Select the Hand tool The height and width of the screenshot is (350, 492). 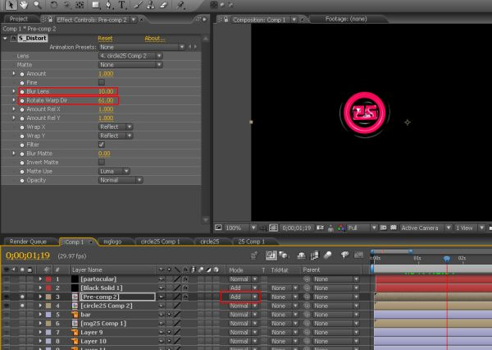pyautogui.click(x=24, y=5)
